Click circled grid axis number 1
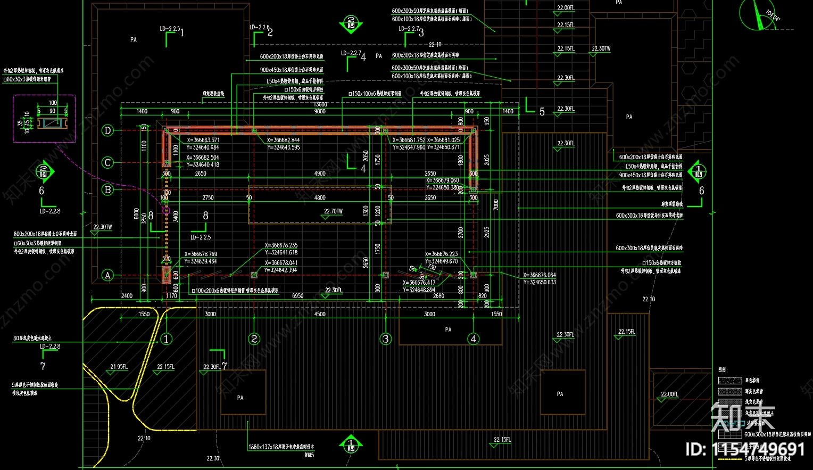The width and height of the screenshot is (813, 470). (x=166, y=339)
